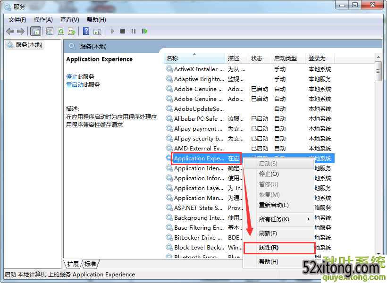Click the 停止 link for this service
Image resolution: width=387 pixels, height=283 pixels.
tap(72, 77)
